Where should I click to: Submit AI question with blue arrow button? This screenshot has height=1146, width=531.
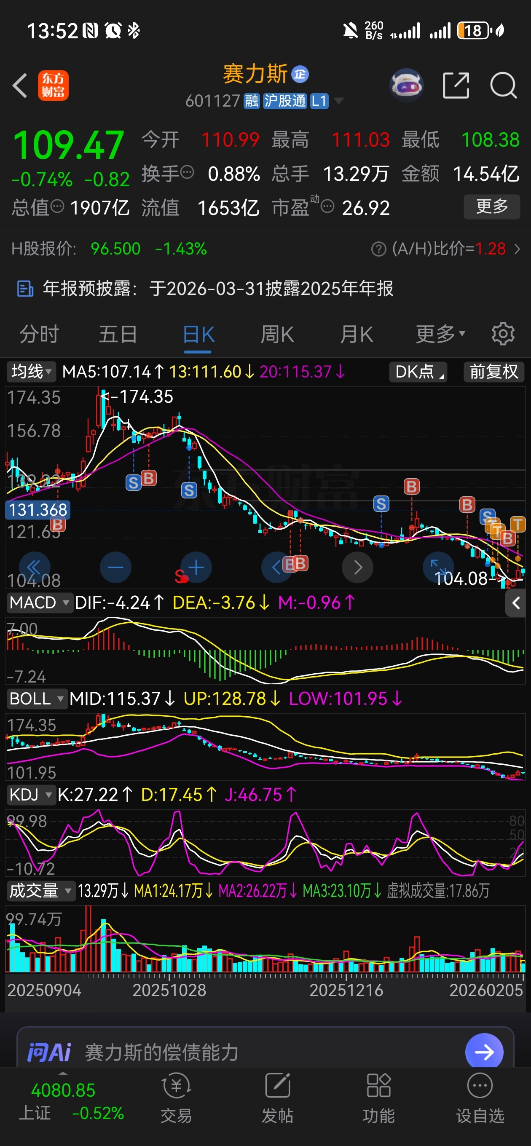tap(484, 1052)
